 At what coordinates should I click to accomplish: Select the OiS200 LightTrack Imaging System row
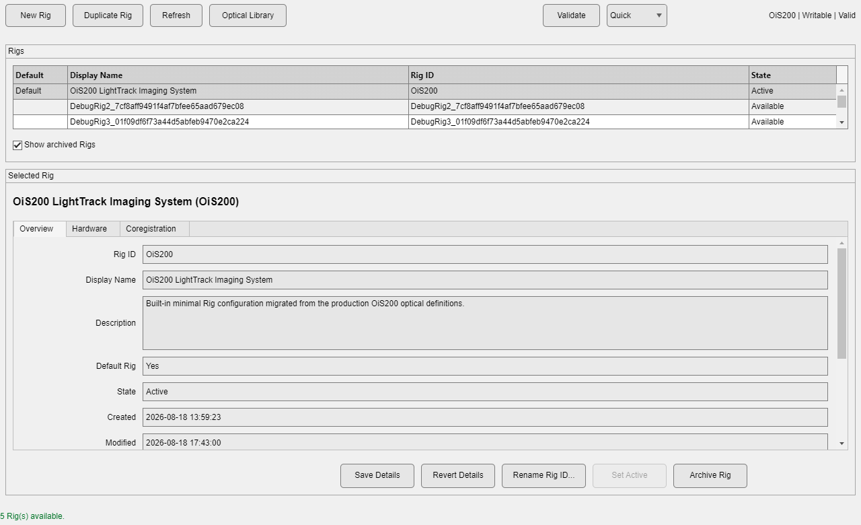click(424, 91)
